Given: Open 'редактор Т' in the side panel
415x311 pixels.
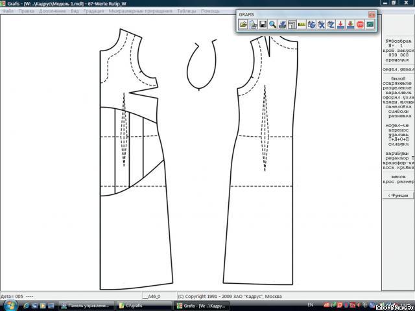Looking at the screenshot, I should pyautogui.click(x=399, y=158).
